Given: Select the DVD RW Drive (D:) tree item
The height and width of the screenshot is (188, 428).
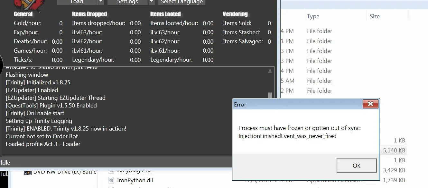Looking at the screenshot, I should (64, 172).
